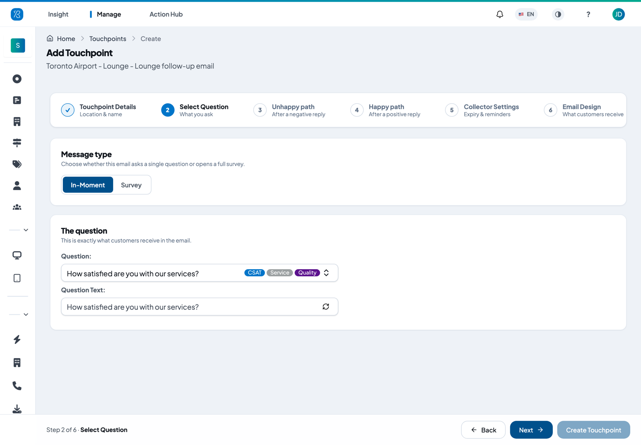Click the Question Text input field

point(199,307)
